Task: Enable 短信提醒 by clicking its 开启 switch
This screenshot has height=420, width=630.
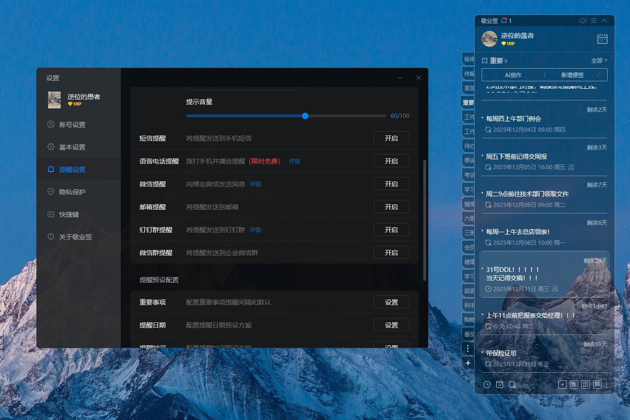Action: click(391, 138)
